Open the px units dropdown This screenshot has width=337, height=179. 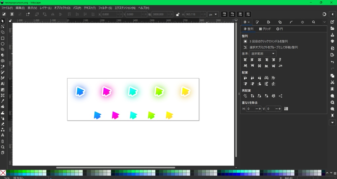coord(213,14)
